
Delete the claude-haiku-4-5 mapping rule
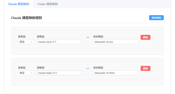pos(145,68)
